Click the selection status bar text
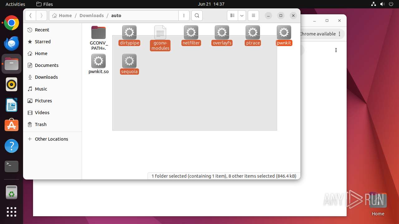The image size is (399, 224). (x=224, y=176)
